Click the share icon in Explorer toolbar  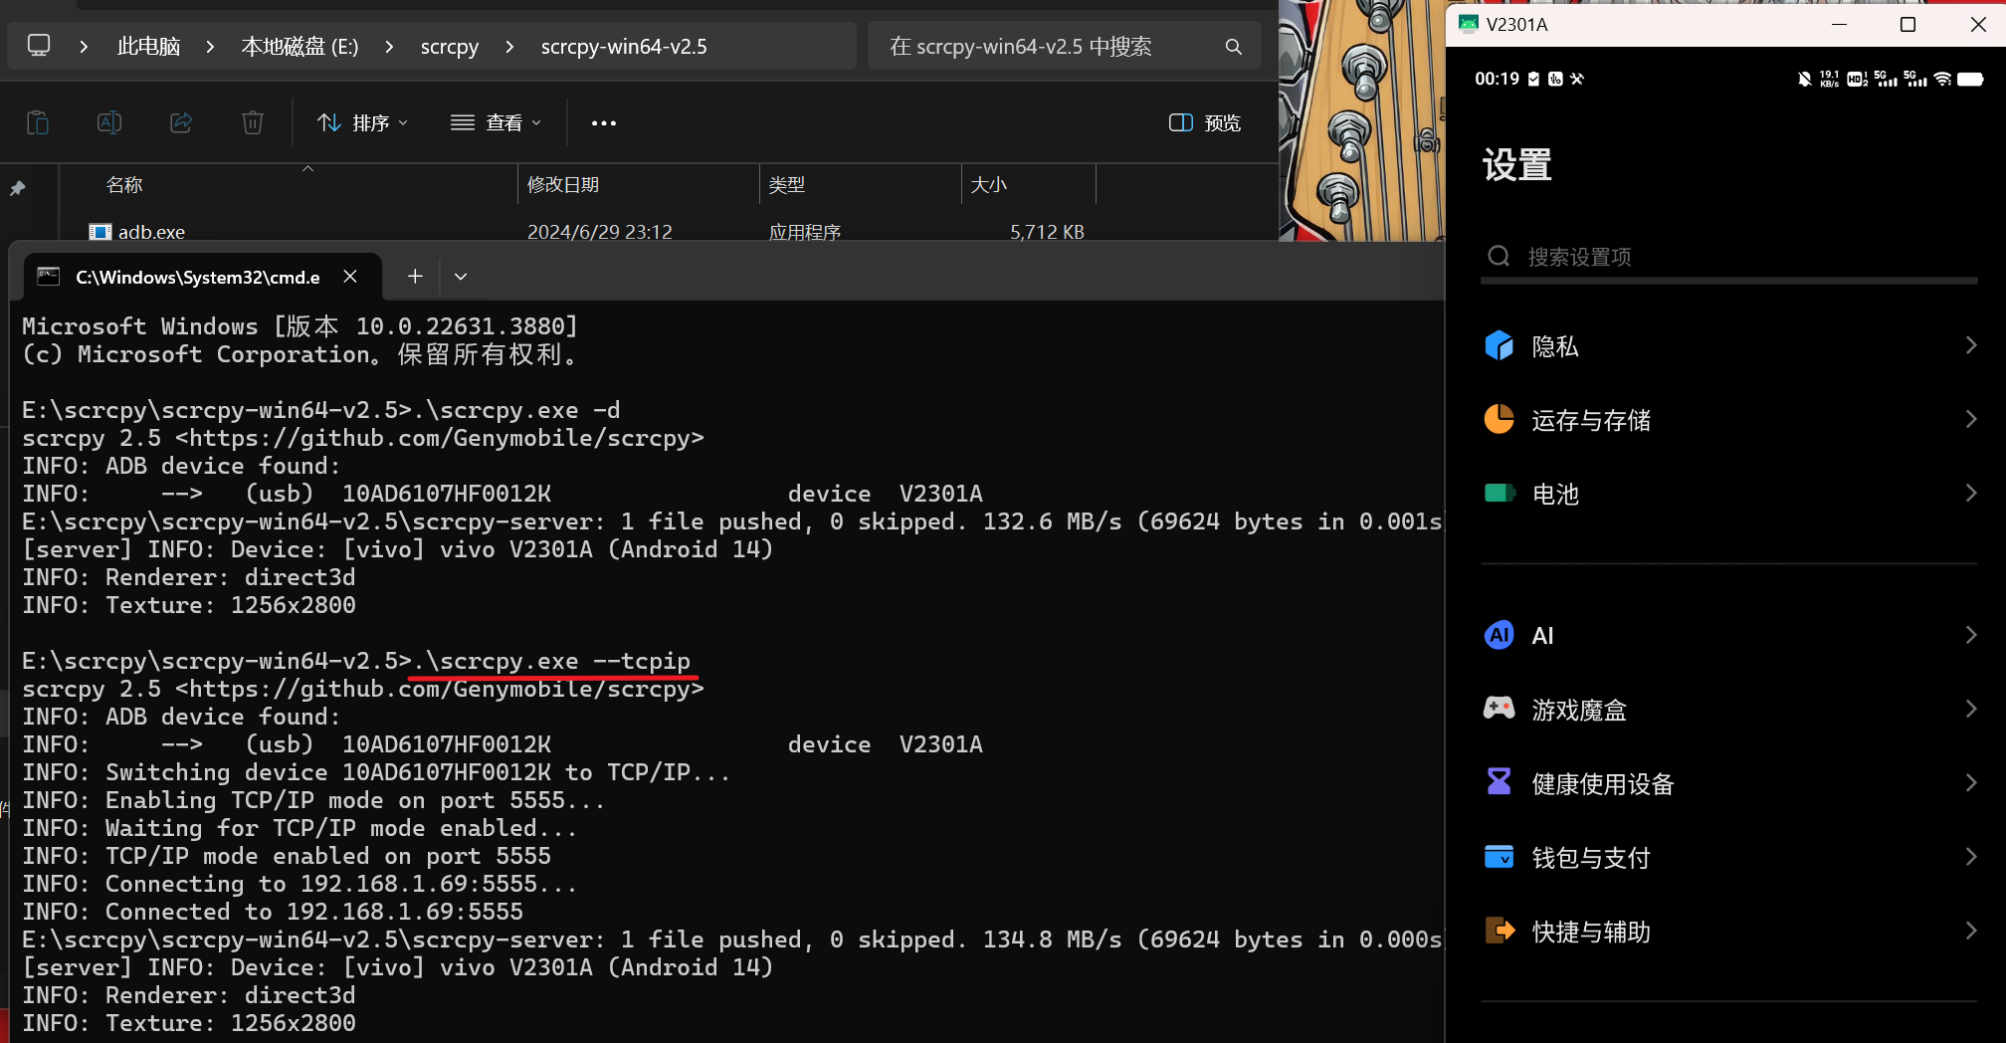[181, 122]
